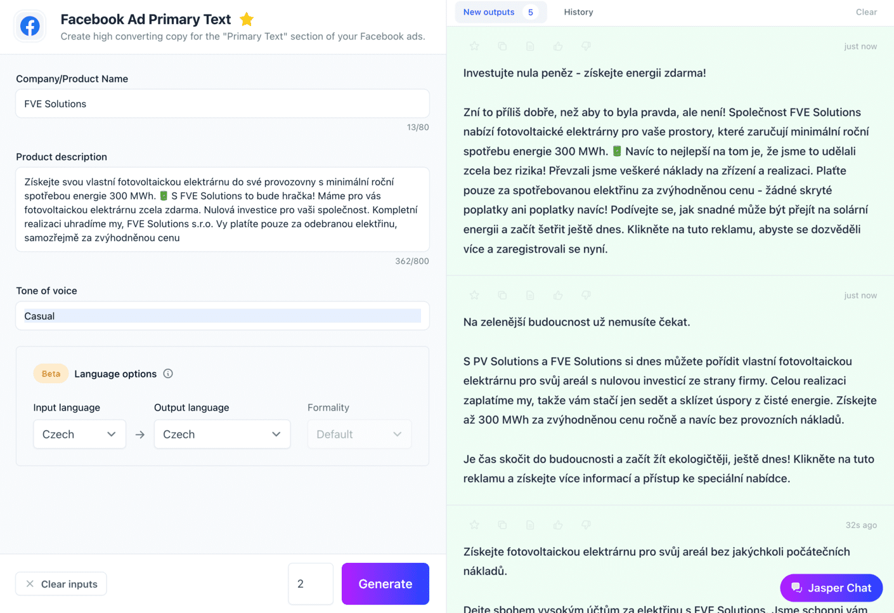Thumbs down the third output from 32s ago
The height and width of the screenshot is (613, 894).
pos(586,525)
